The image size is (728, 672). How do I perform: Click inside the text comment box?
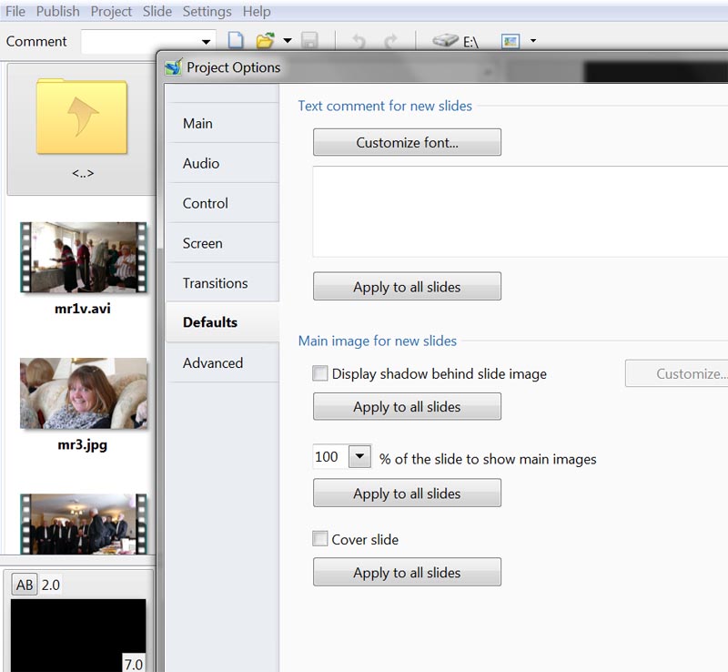click(519, 211)
